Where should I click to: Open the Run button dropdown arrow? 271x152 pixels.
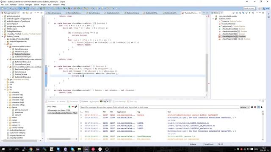tap(66, 8)
